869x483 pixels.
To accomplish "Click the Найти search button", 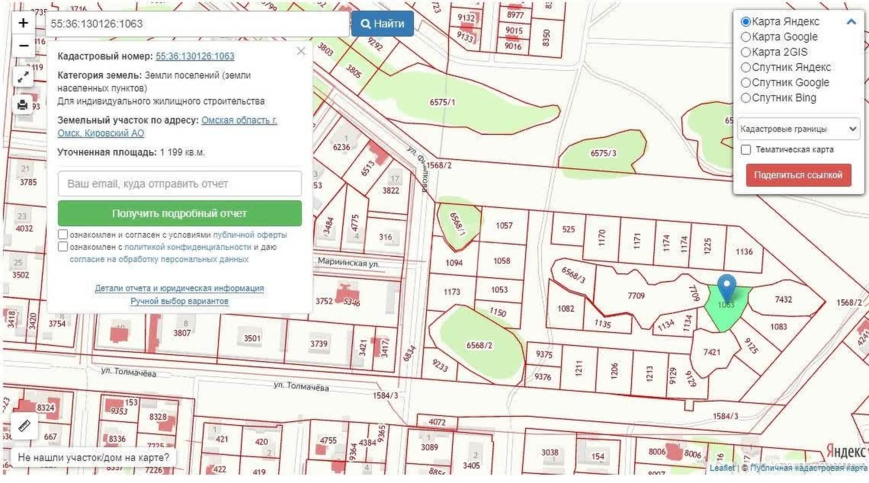I will point(382,23).
